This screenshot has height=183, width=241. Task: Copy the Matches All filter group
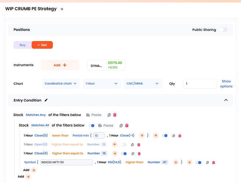(121, 126)
